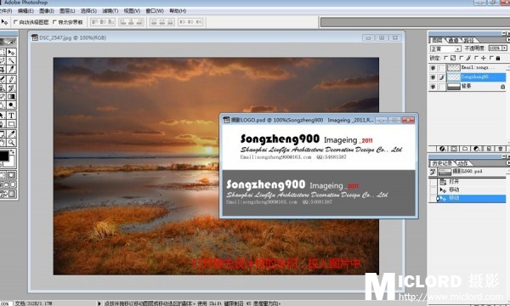Delete layer trash icon

(x=501, y=149)
